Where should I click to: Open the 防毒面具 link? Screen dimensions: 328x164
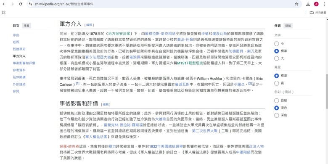click(x=235, y=51)
